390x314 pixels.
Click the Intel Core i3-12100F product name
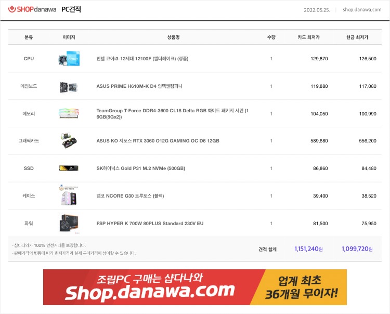tap(142, 59)
